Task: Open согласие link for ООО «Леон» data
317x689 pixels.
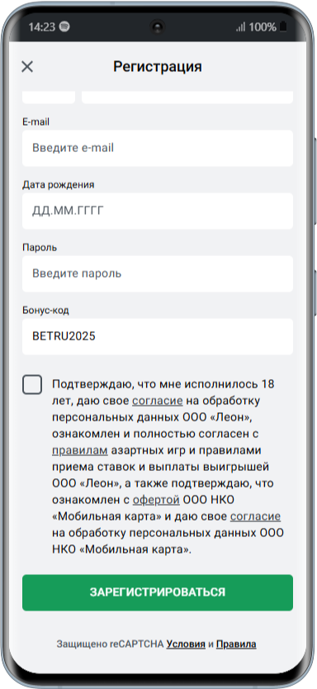Action: (158, 401)
